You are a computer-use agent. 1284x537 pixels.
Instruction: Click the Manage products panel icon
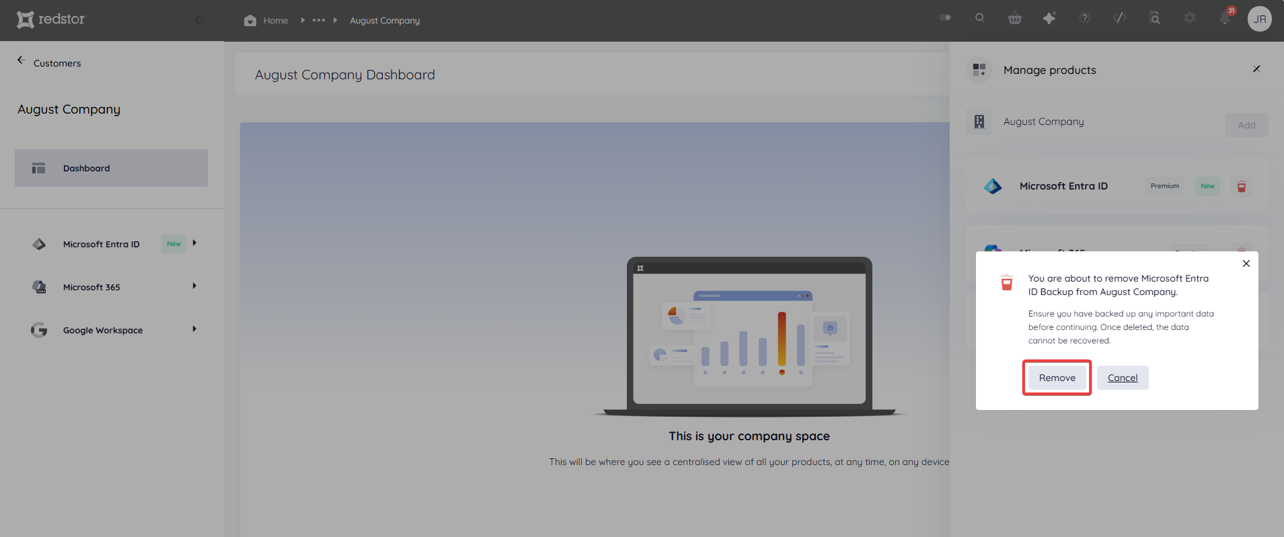coord(979,70)
